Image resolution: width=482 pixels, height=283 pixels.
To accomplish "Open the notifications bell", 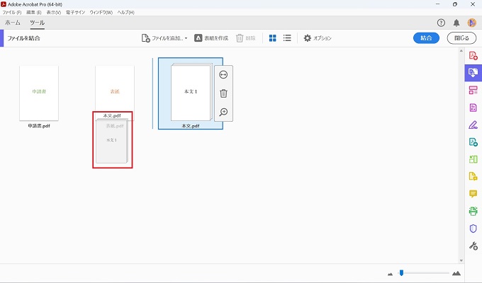I will coord(456,23).
